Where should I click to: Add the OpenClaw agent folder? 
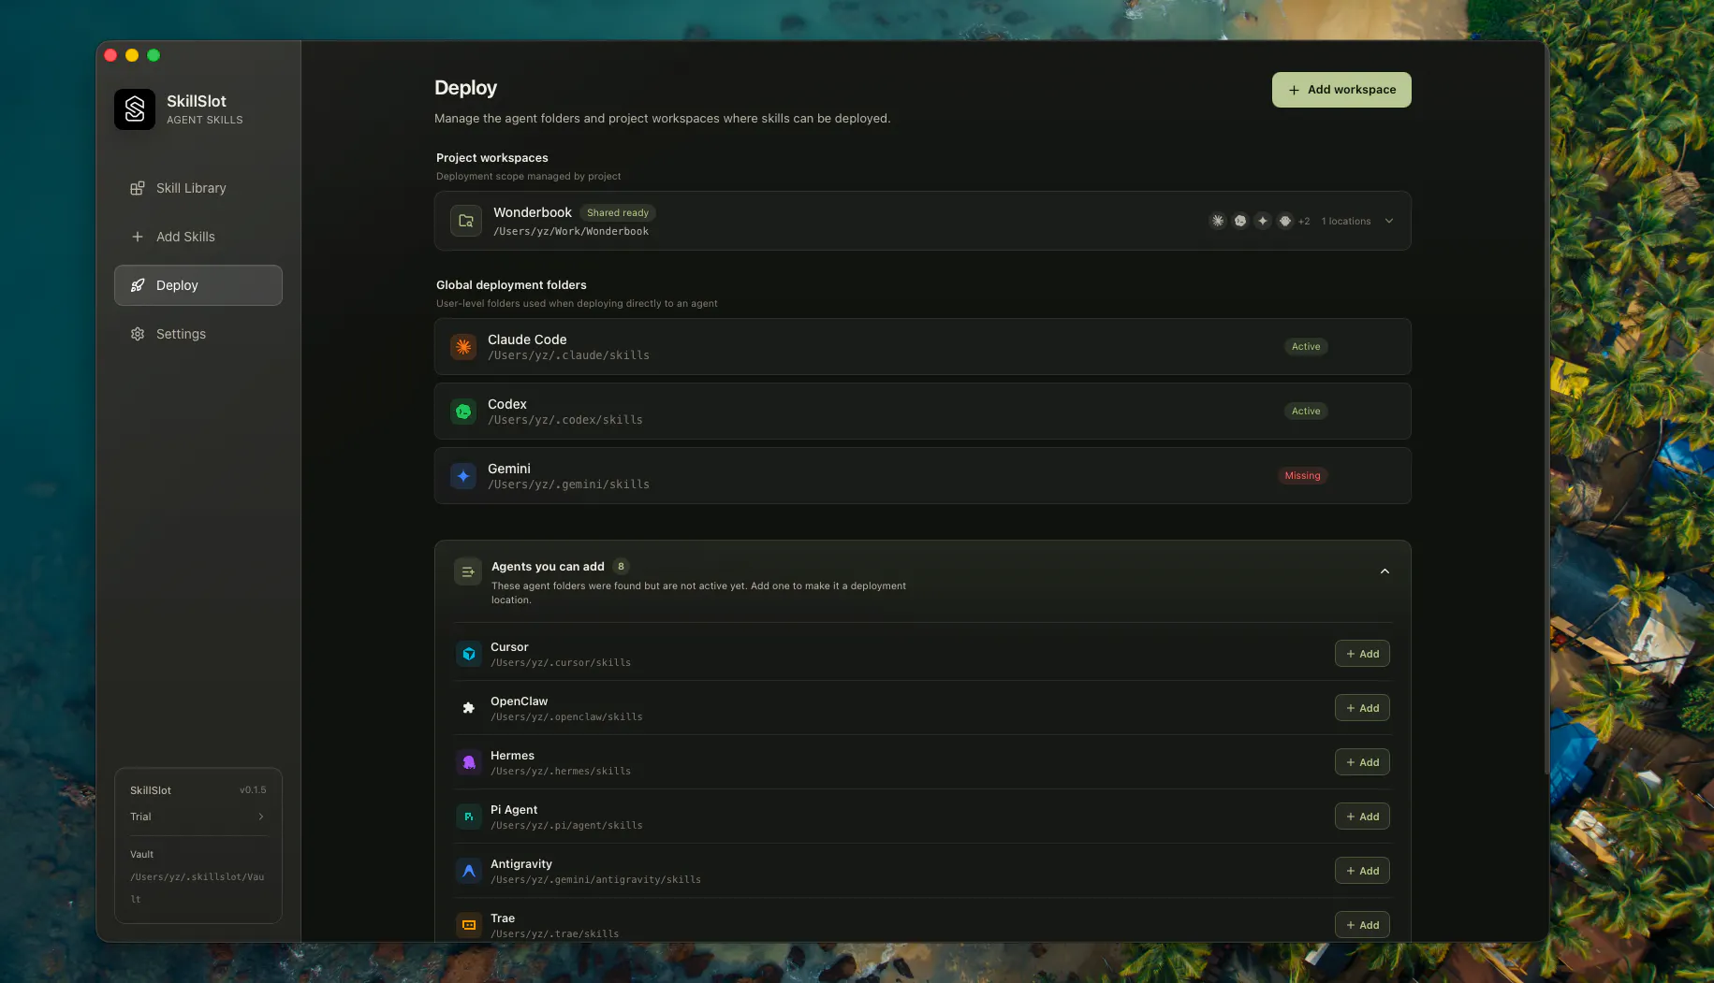pyautogui.click(x=1362, y=708)
